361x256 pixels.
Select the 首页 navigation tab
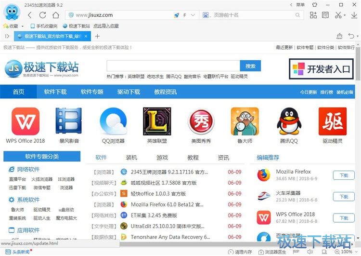coord(18,92)
